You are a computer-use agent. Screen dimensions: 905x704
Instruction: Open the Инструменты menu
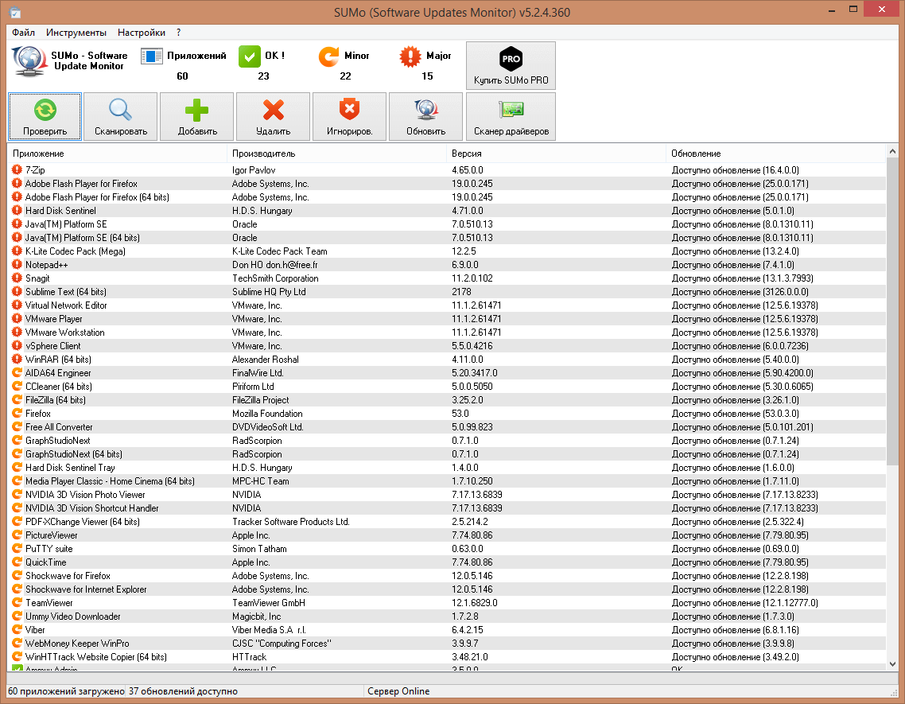76,33
